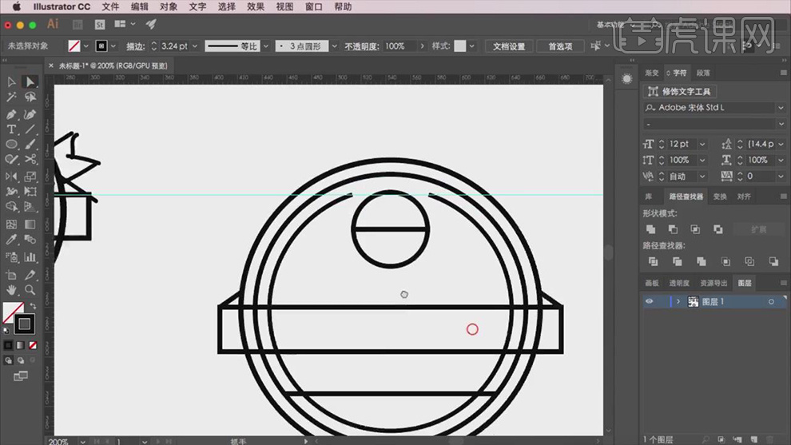Select the Perspective Grid tool
Screen dimensions: 791x445
pos(30,207)
